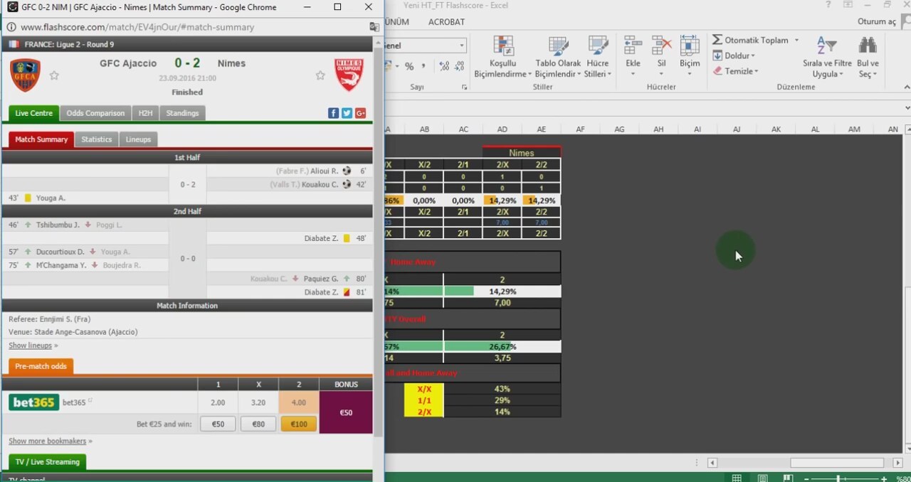Open Bul ve Seç menu
The width and height of the screenshot is (911, 482).
tap(868, 57)
